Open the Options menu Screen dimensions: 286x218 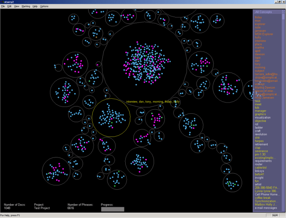point(44,6)
